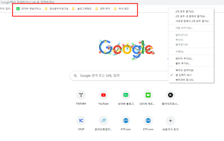Open the 1CUP shortcut icon
This screenshot has height=141, width=224.
point(81,120)
